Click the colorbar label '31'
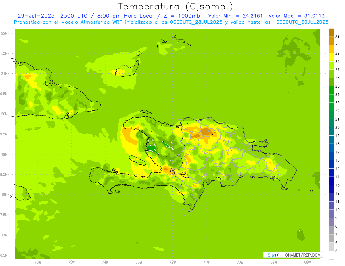345x266 pixels. click(x=337, y=37)
